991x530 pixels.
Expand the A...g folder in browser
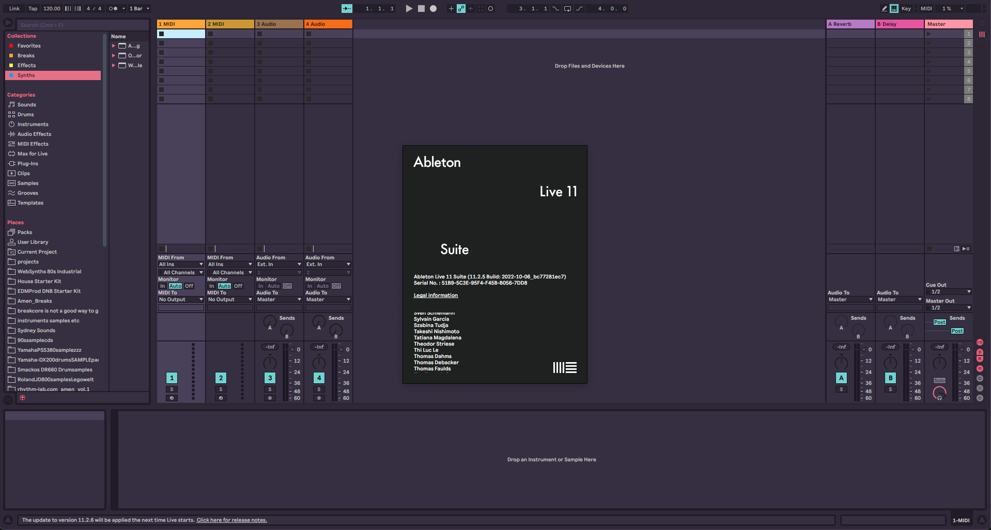pyautogui.click(x=114, y=46)
